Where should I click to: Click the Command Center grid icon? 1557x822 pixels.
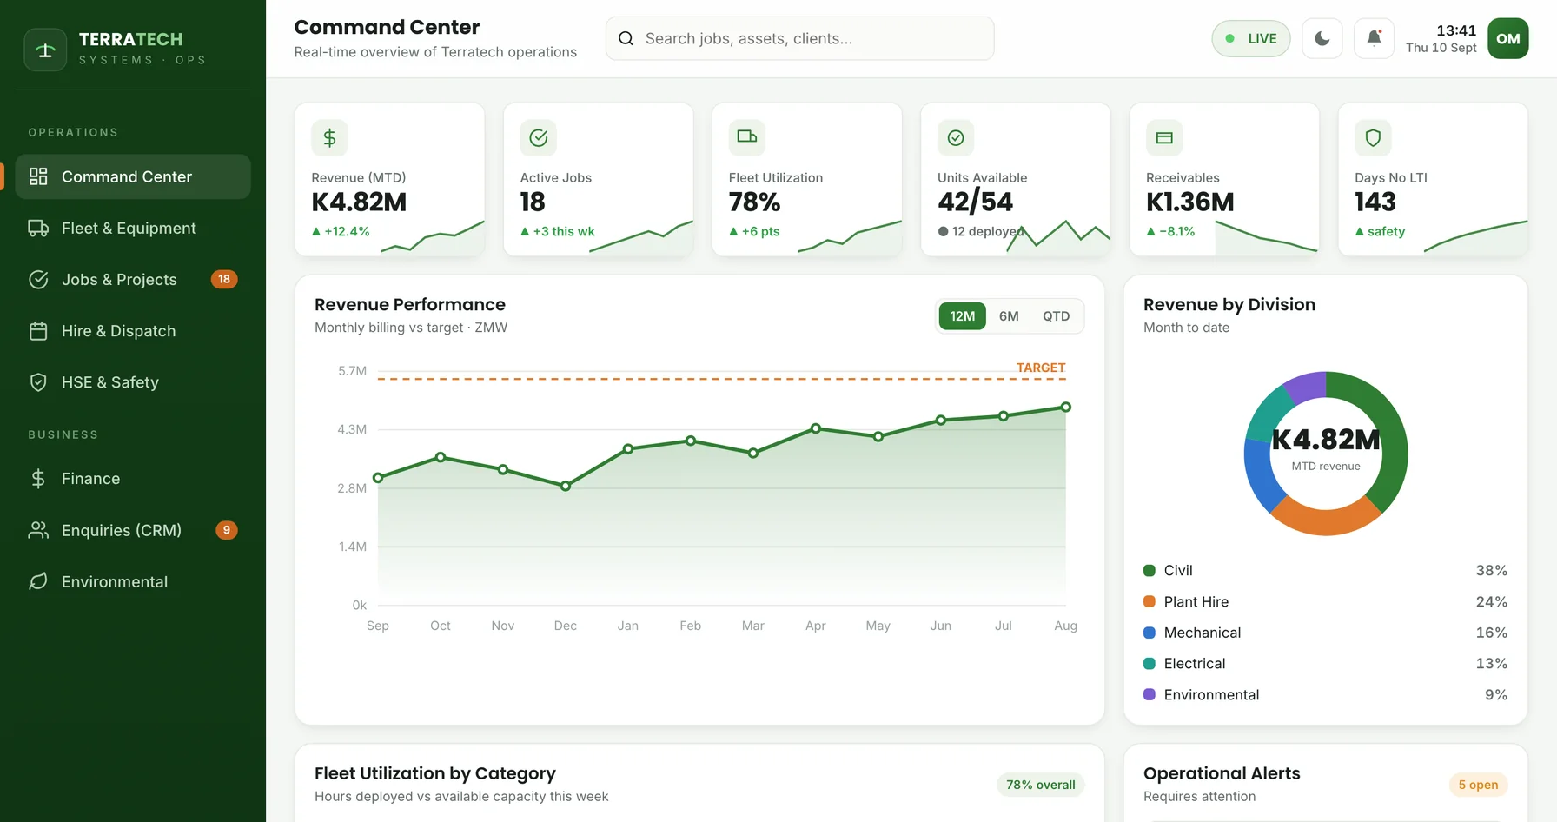coord(38,176)
